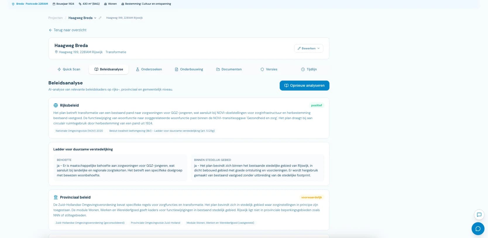Viewport: 488px width, 238px height.
Task: Open the square chat message icon
Action: point(479,215)
